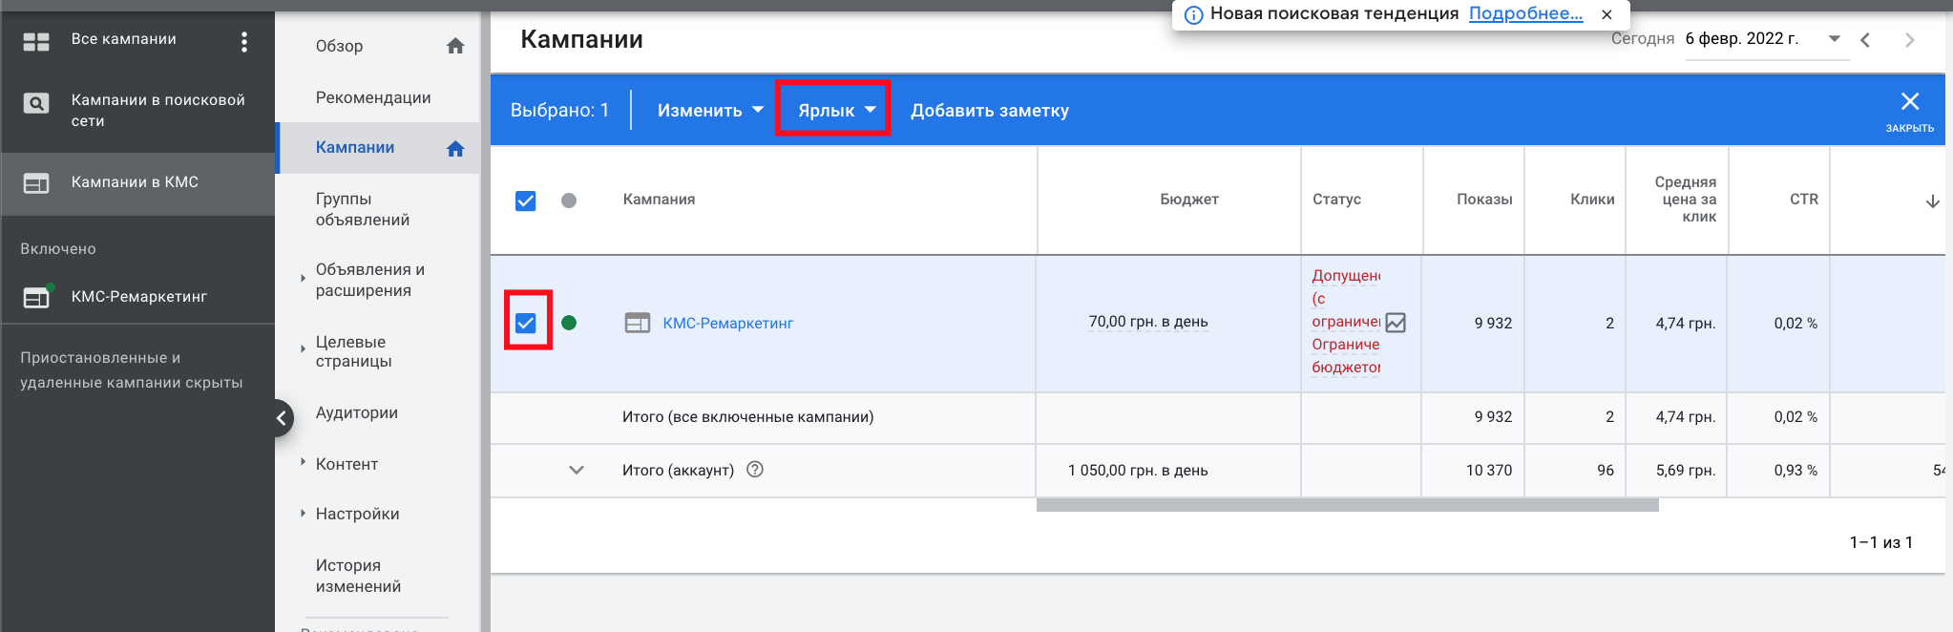
Task: Expand the Итого (аккаунт) row chevron
Action: 577,470
